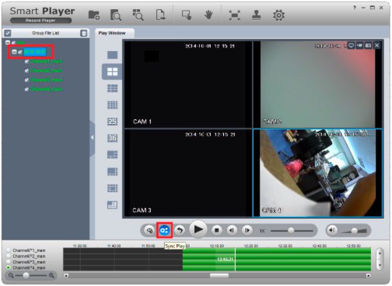Uncheck the first channel main checkbox
392x286 pixels.
[x=27, y=61]
